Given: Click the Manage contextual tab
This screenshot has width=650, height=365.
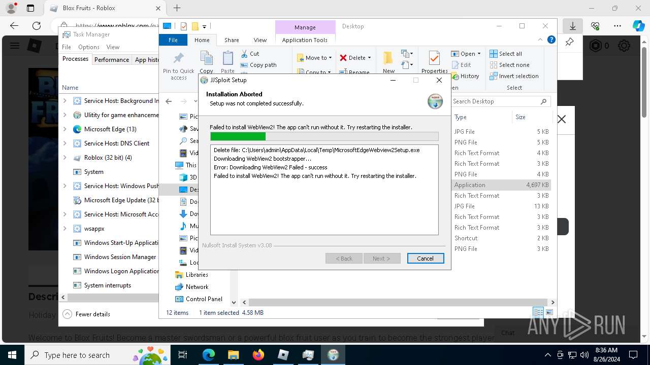Looking at the screenshot, I should 305,27.
